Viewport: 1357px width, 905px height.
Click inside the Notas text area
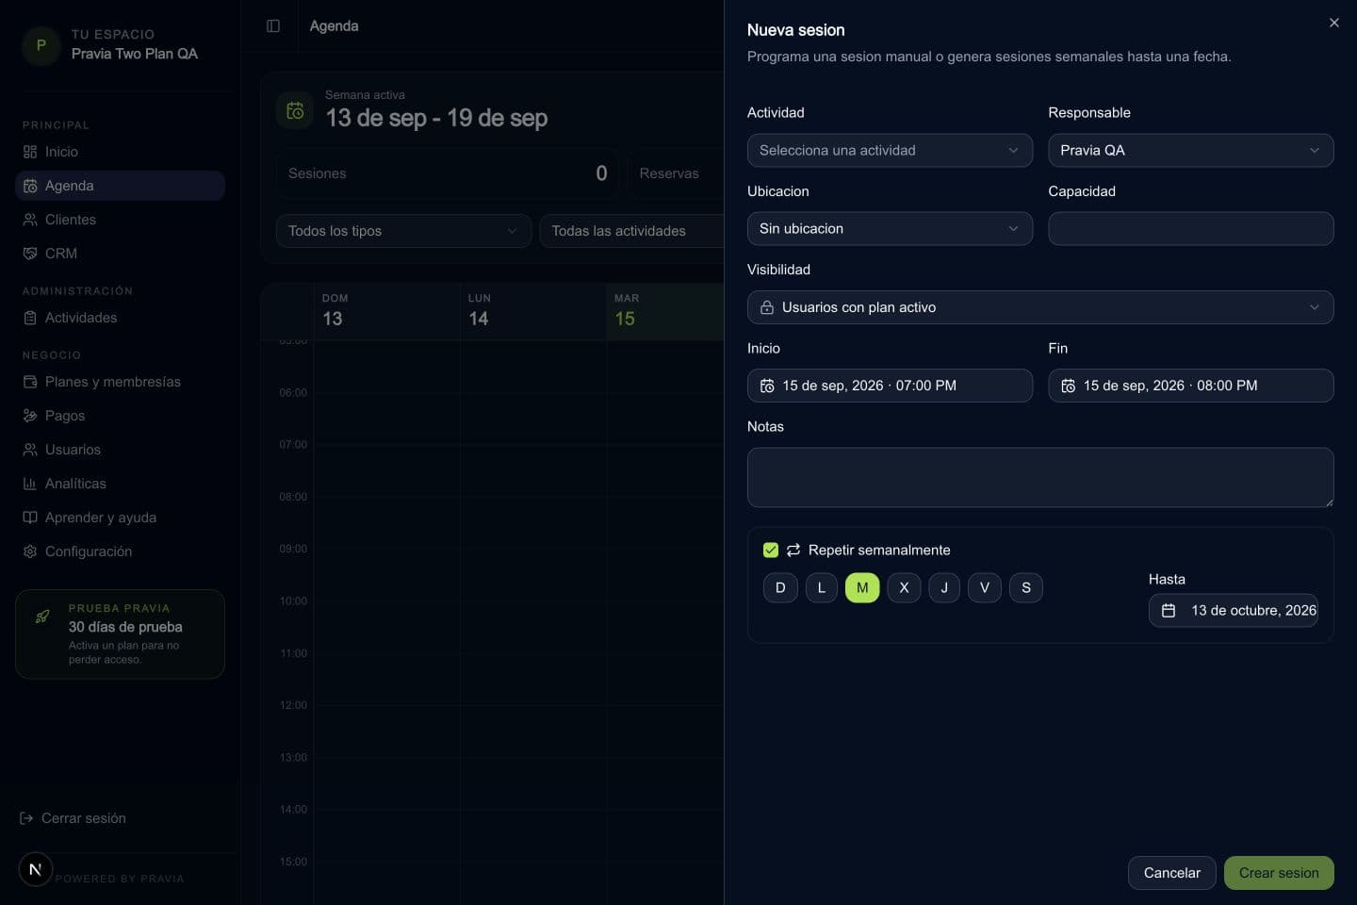[x=1040, y=478]
